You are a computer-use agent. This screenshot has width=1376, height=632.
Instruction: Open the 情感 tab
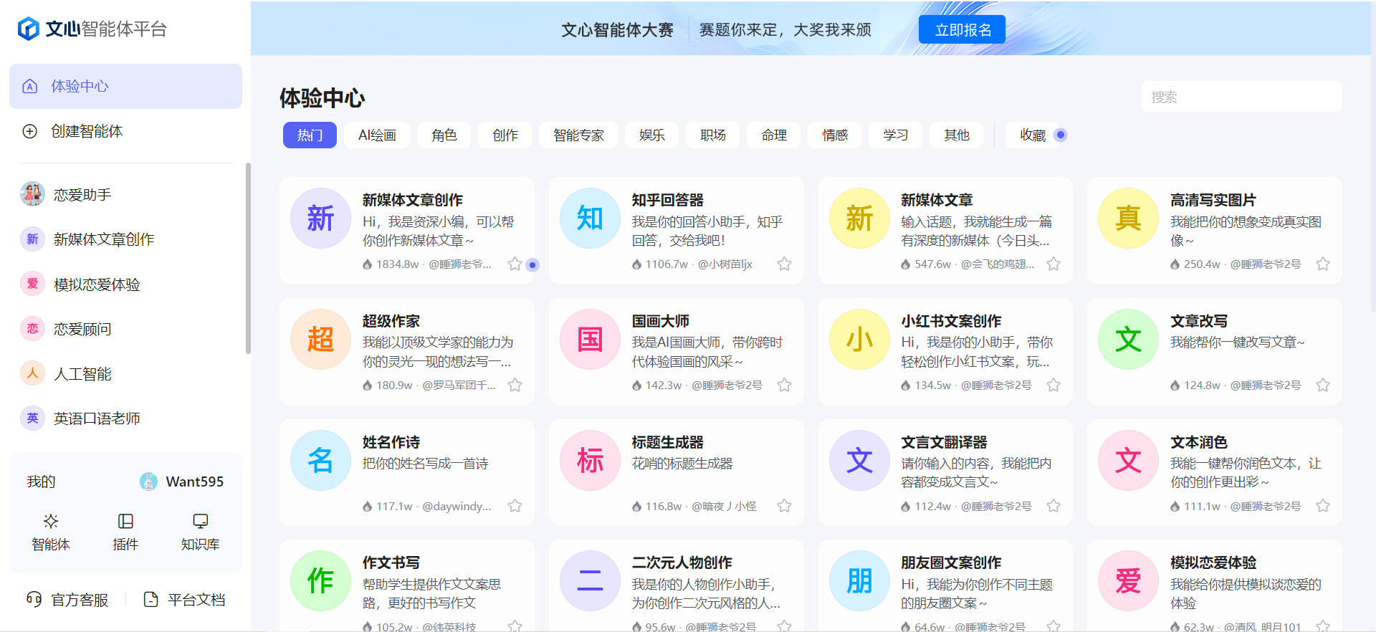(834, 135)
